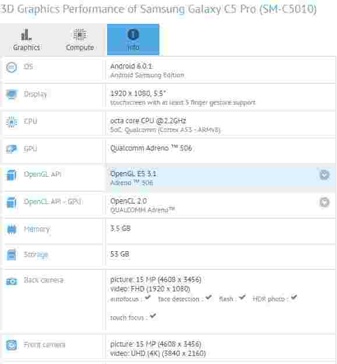Click 'video: UHD (4K) (3840 x 2160)' text

pos(158,354)
